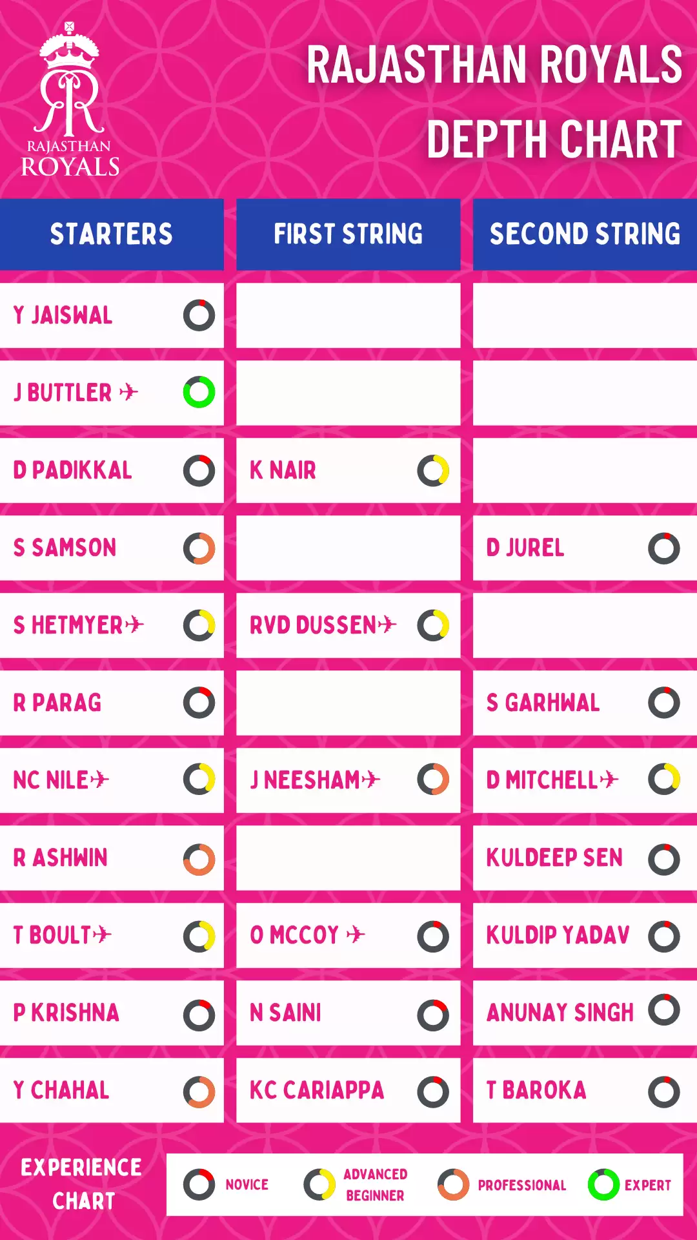The image size is (697, 1240).
Task: Click the airplane icon beside J Buttler
Action: [x=128, y=392]
